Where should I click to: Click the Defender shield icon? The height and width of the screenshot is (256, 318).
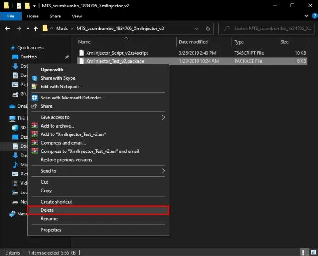tap(35, 98)
